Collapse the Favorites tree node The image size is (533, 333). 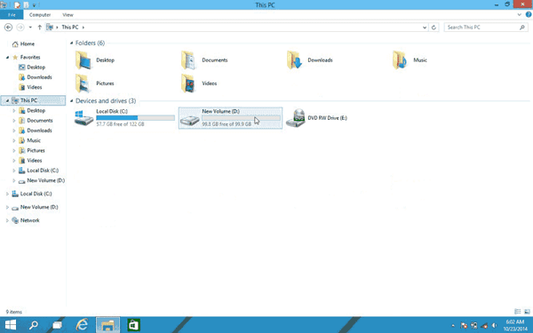[7, 58]
